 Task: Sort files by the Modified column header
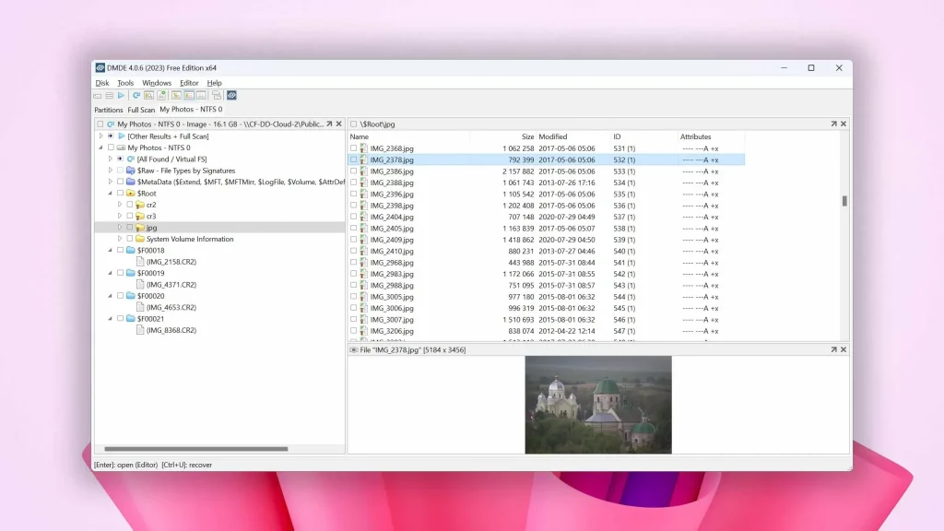(x=553, y=136)
